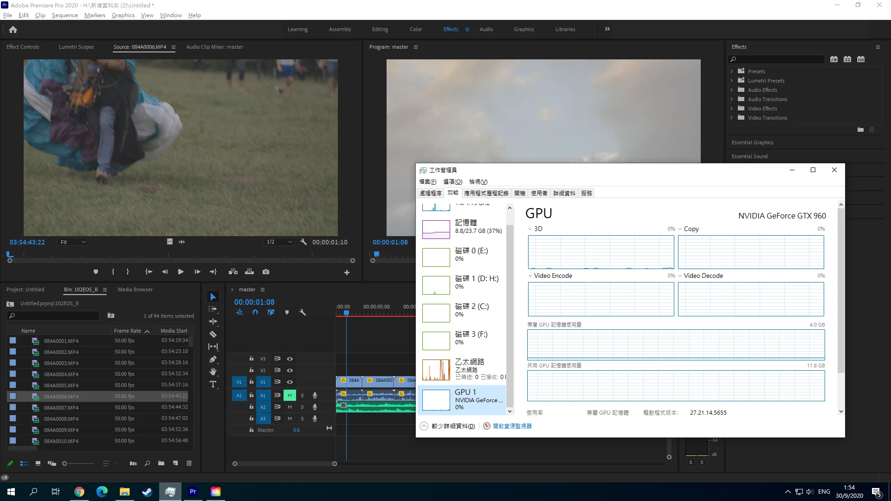Screen dimensions: 891x501
Task: Export Frame using the camera icon
Action: (266, 272)
